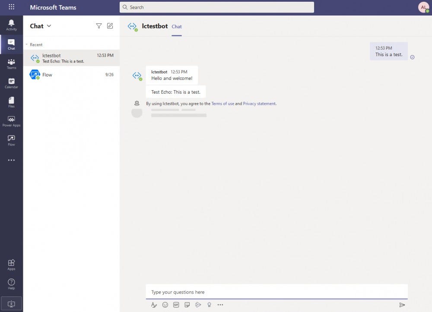
Task: Click the Type your questions here field
Action: pyautogui.click(x=276, y=292)
